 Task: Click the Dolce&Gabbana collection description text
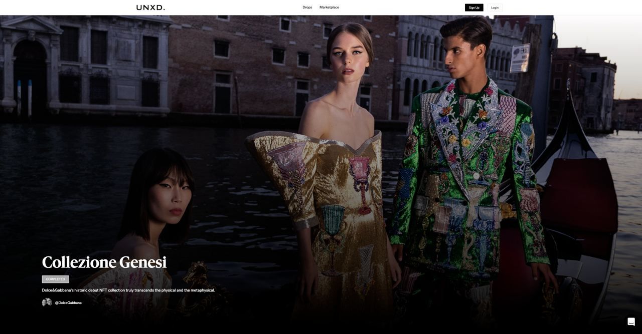(x=128, y=290)
